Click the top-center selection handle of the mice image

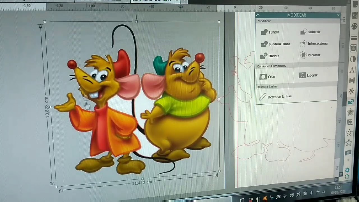tap(136, 21)
